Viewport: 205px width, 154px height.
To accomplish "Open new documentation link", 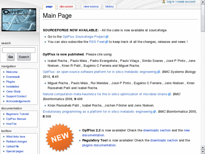I will pos(136,133).
